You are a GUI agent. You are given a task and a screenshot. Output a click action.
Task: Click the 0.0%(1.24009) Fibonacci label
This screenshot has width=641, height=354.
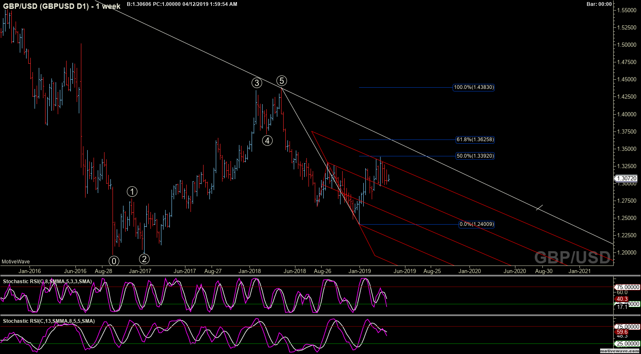[477, 224]
